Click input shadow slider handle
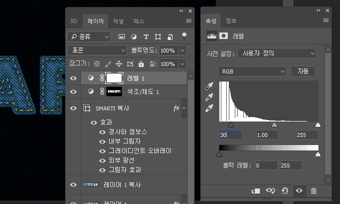The image size is (340, 204). point(231,124)
